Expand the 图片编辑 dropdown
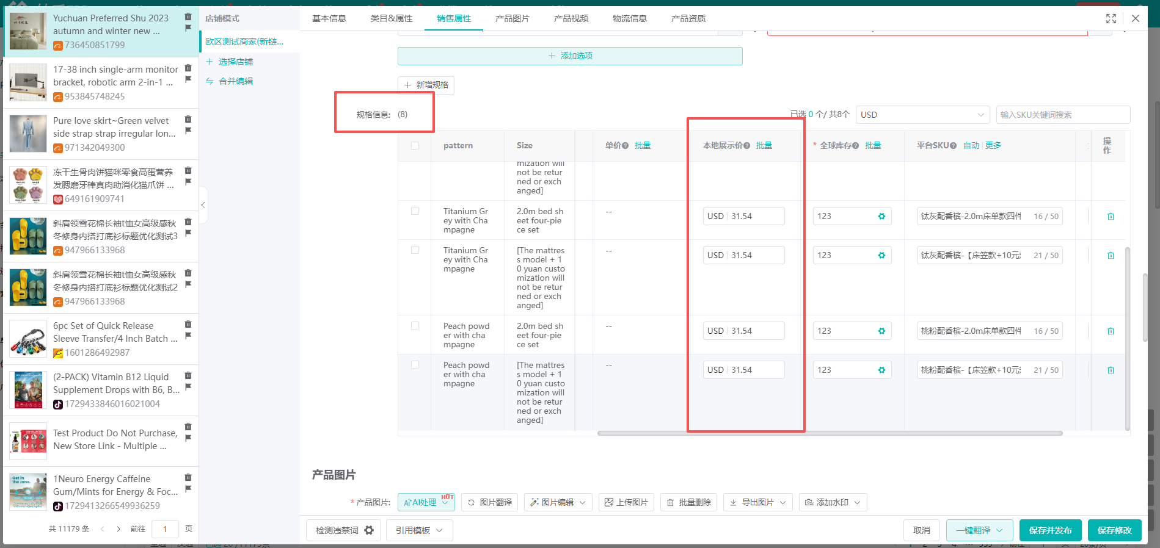 coord(582,502)
